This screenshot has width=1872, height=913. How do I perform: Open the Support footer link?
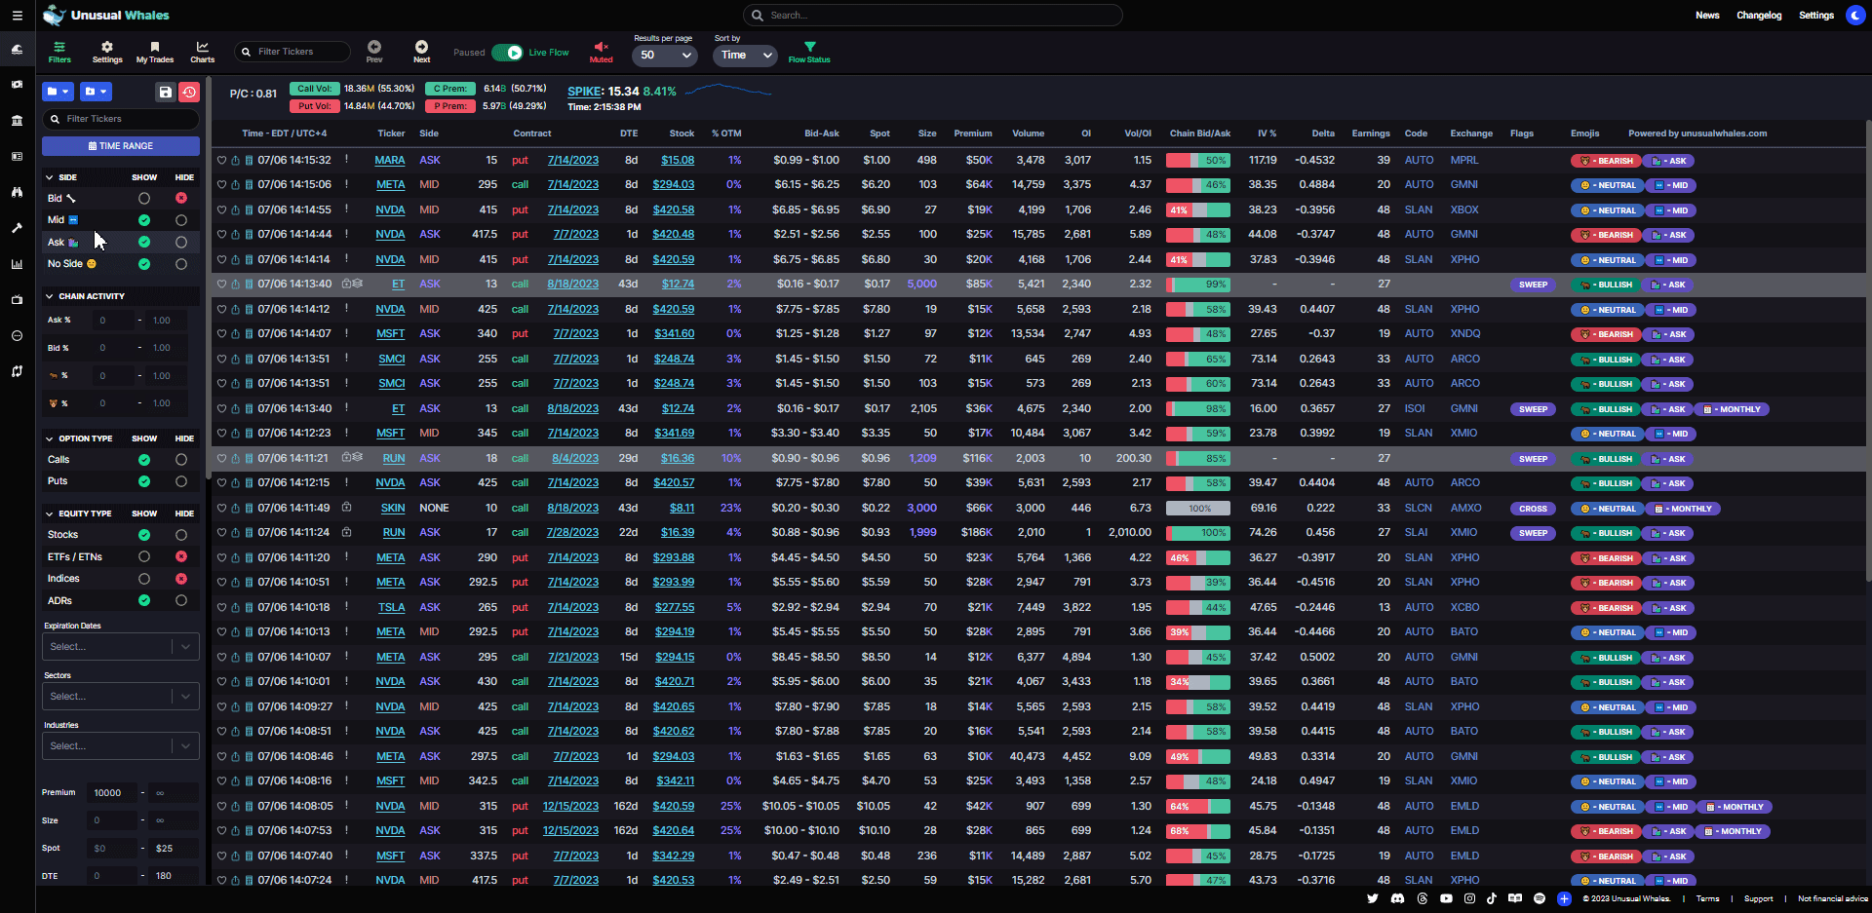(x=1758, y=898)
